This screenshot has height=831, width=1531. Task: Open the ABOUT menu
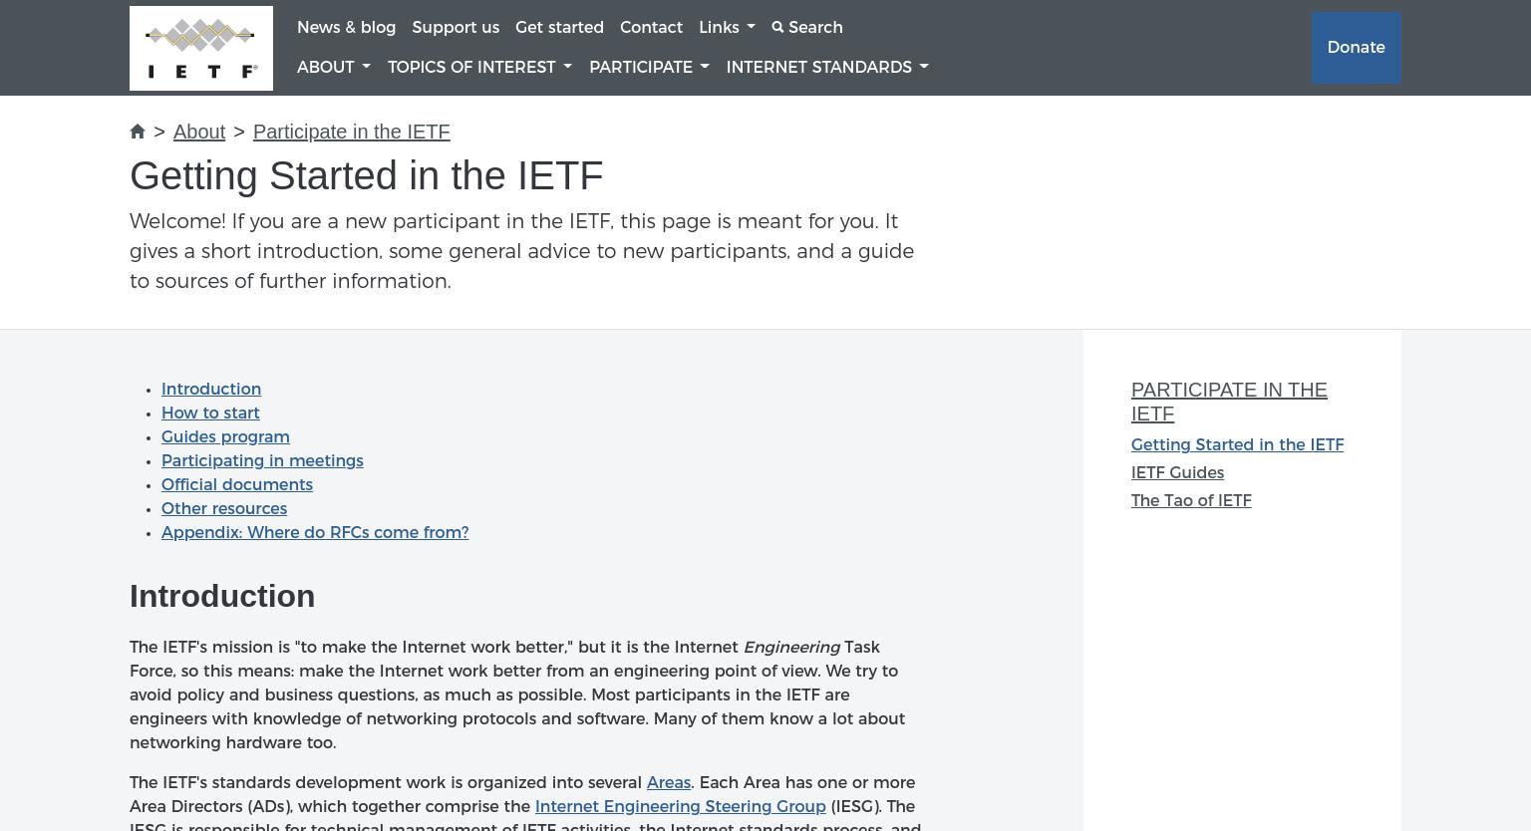click(x=333, y=68)
